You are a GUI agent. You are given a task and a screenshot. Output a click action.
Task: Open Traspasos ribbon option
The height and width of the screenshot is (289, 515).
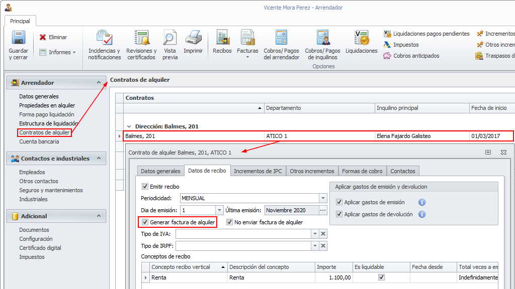(x=495, y=56)
